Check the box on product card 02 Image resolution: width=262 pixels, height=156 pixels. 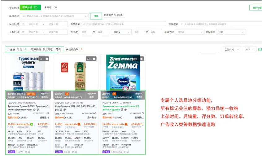coord(94,59)
